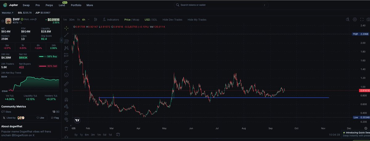Select the forecasting and measurement tool
The height and width of the screenshot is (141, 370).
[66, 55]
